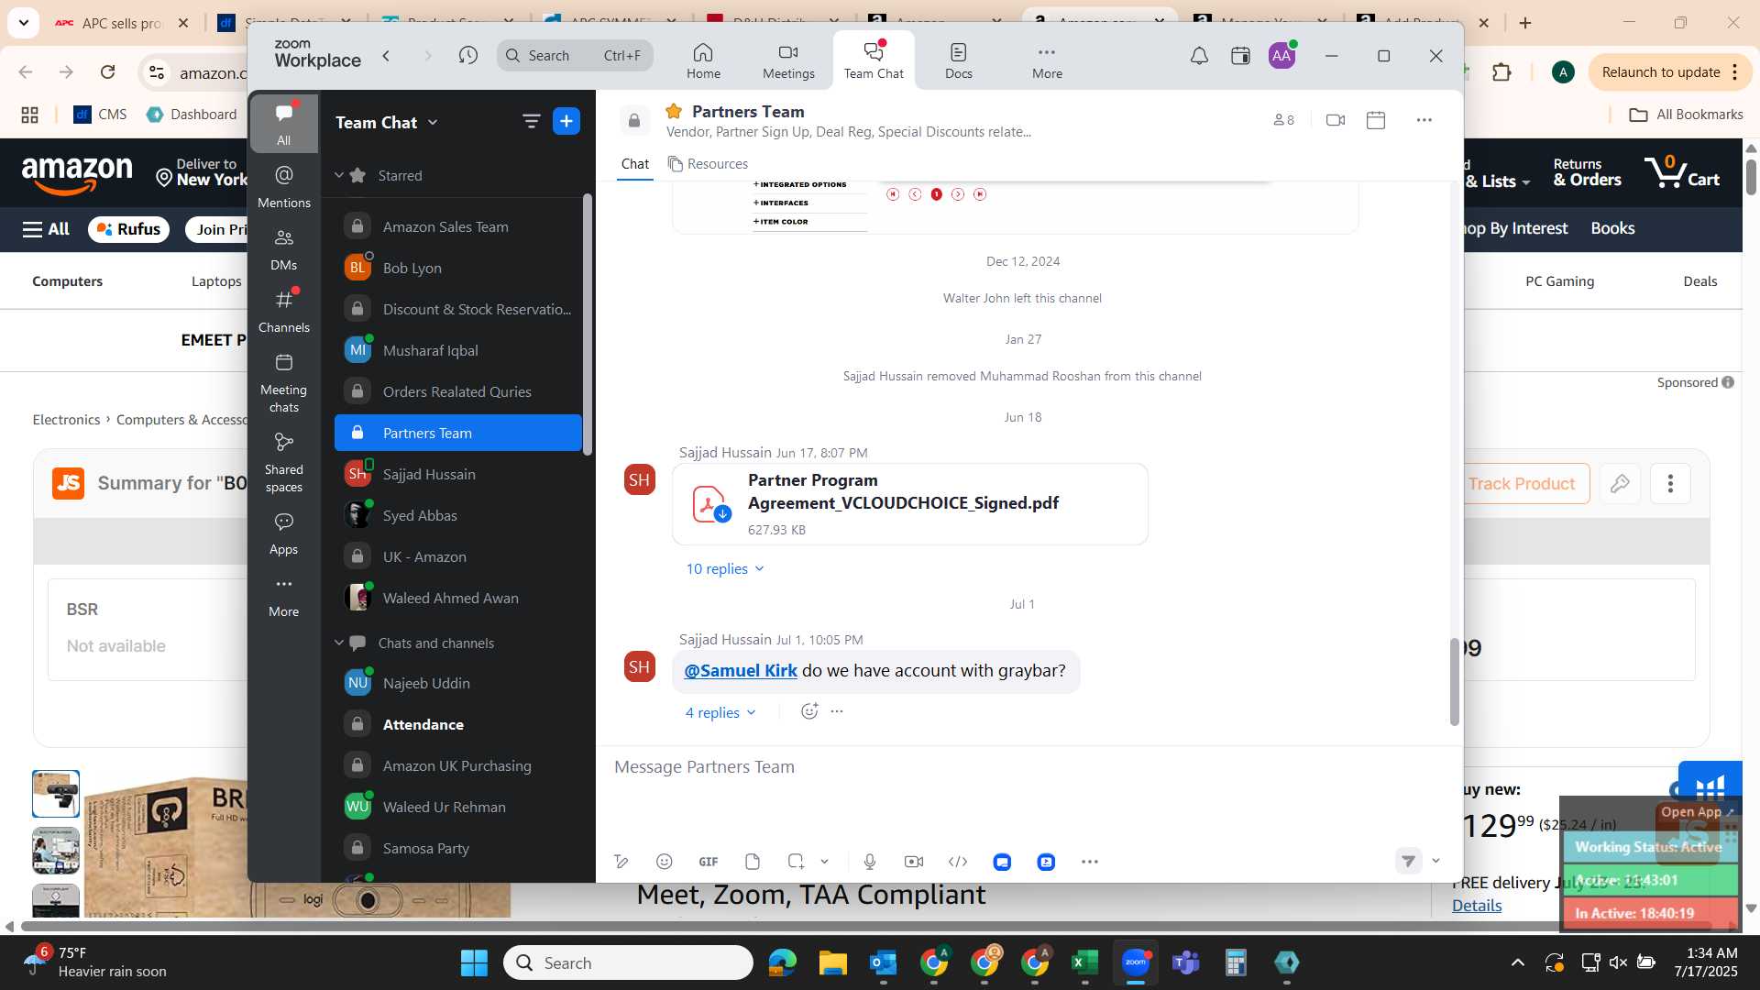The width and height of the screenshot is (1760, 990).
Task: Focus Message Partners Team input
Action: point(1024,767)
